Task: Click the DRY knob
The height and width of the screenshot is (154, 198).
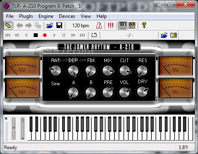Action: [142, 92]
